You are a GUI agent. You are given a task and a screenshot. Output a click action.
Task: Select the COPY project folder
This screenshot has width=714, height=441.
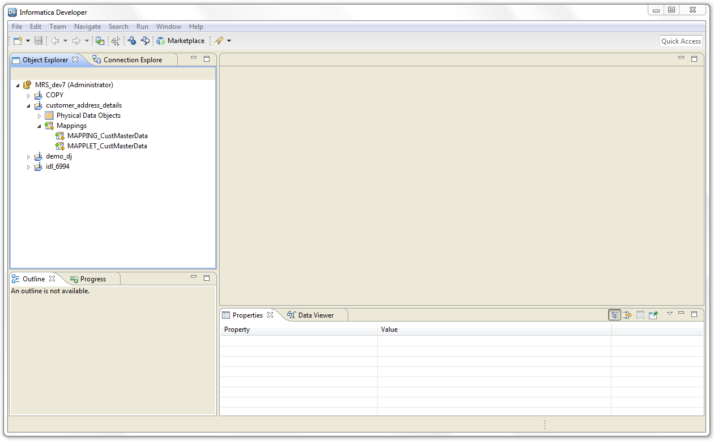pos(54,95)
